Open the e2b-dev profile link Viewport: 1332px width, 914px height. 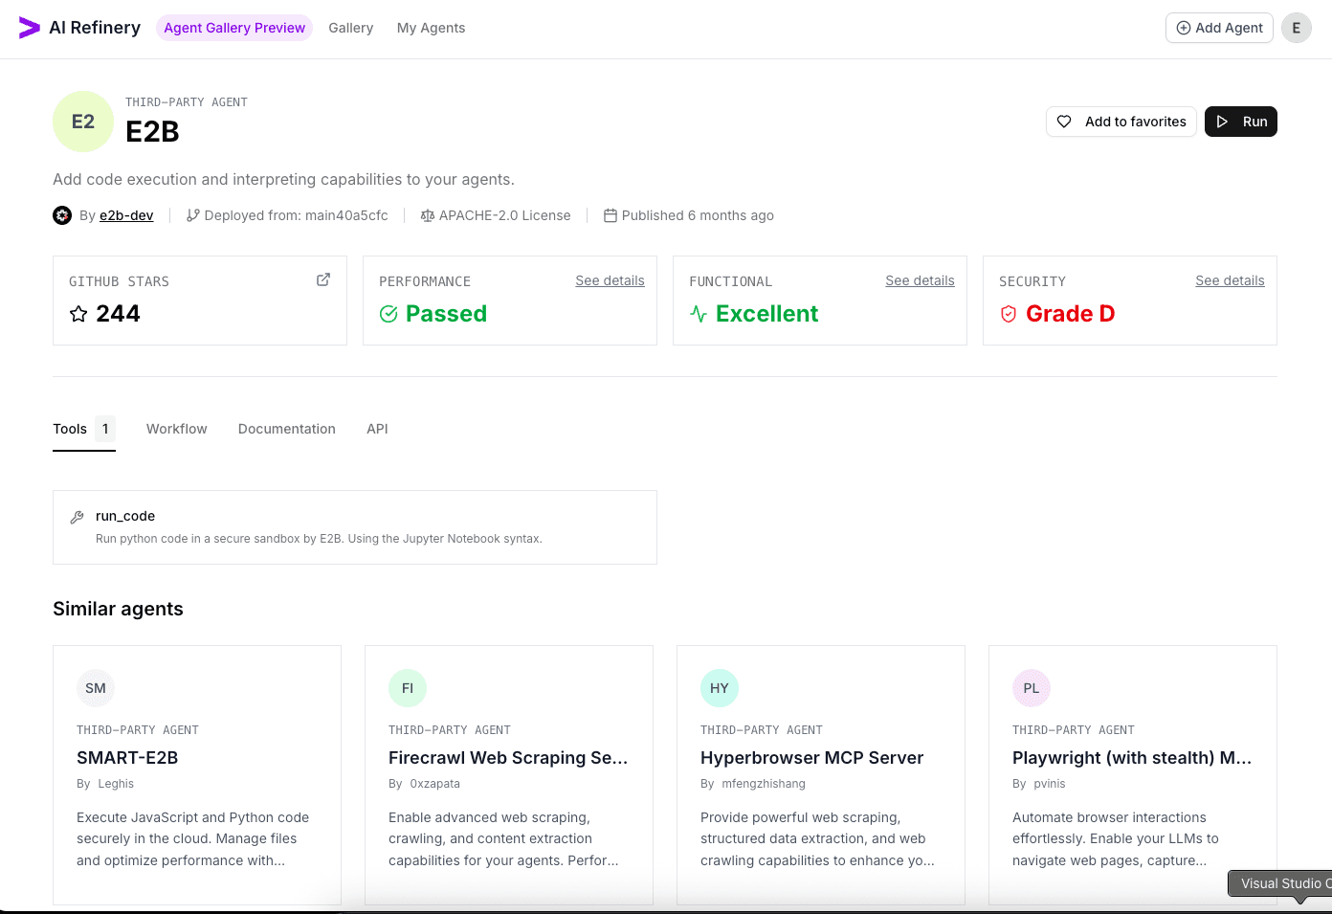click(126, 215)
